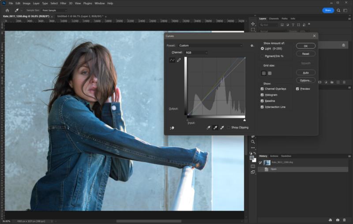Click the Auto button in Curves
The height and width of the screenshot is (224, 353).
pyautogui.click(x=305, y=73)
